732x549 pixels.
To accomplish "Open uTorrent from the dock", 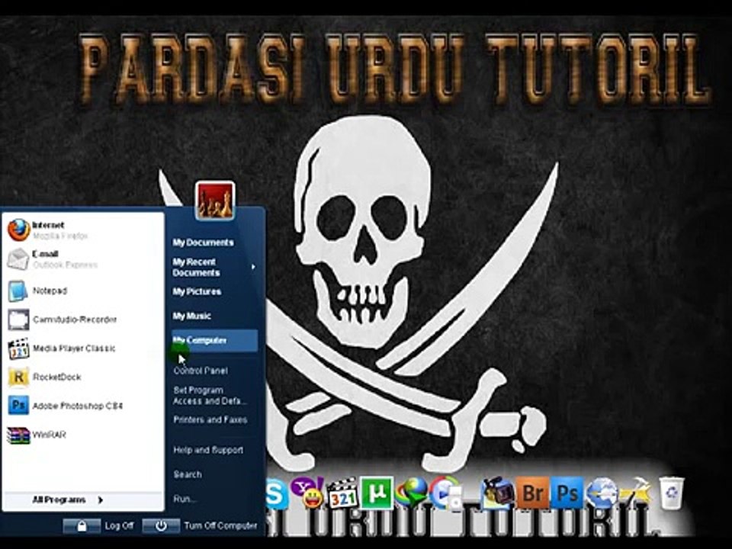I will pos(376,493).
